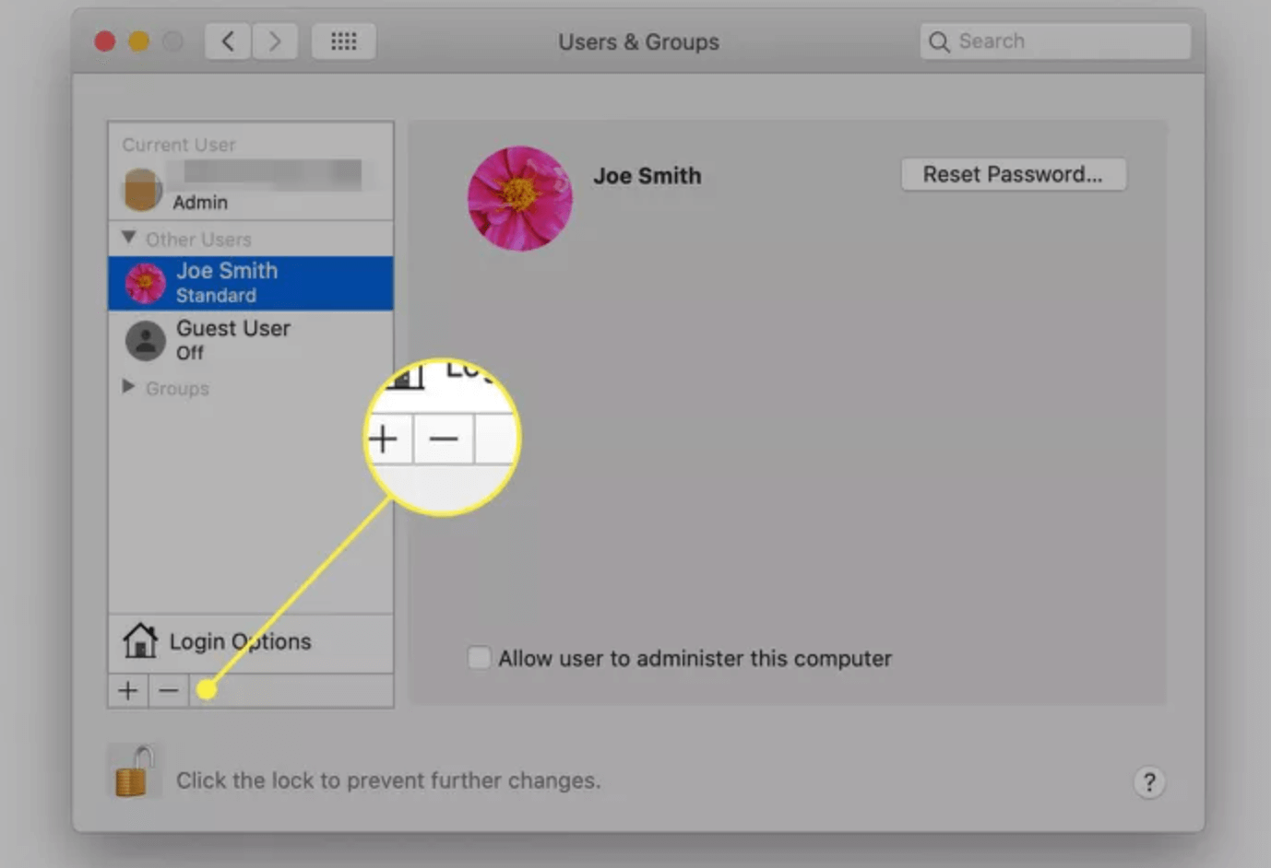Viewport: 1271px width, 868px height.
Task: Expand the Groups section
Action: pos(128,387)
